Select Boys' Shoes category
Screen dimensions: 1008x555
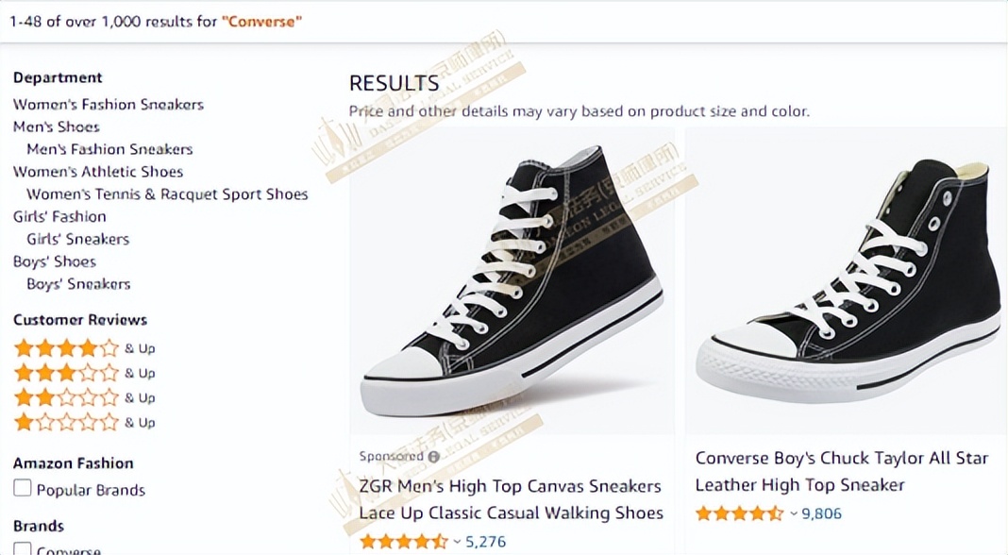[54, 261]
